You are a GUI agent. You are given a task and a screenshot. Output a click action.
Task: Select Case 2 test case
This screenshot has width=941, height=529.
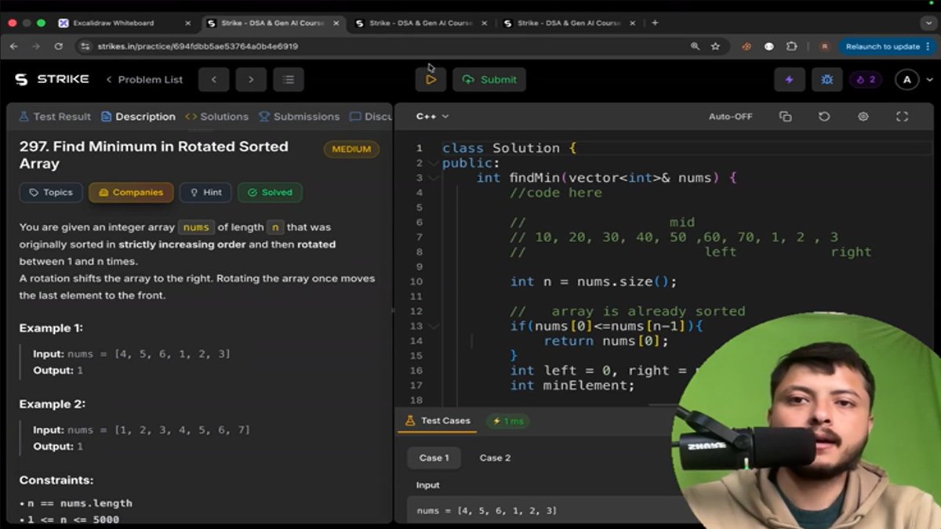[495, 458]
